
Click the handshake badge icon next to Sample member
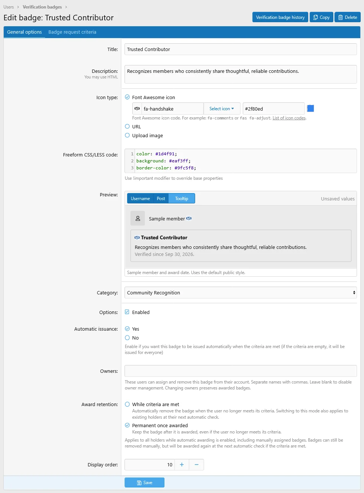[x=189, y=219]
